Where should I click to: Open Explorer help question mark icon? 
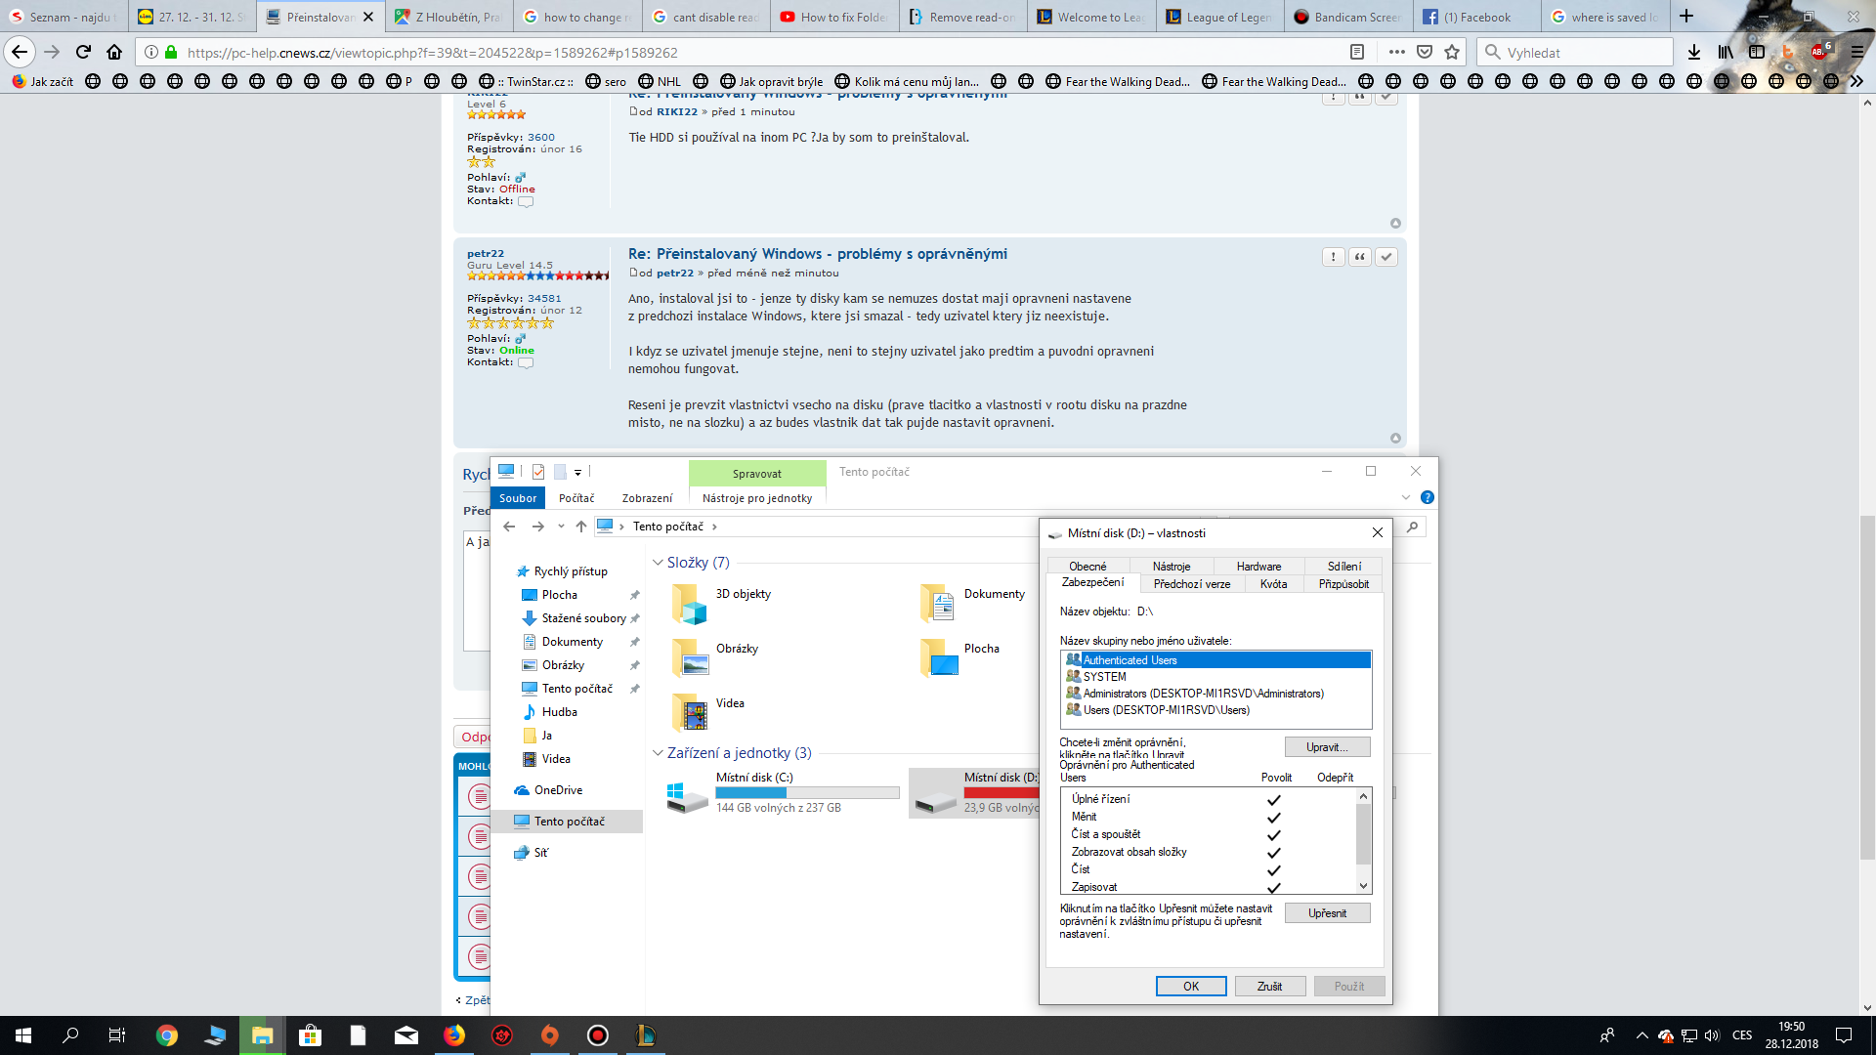1427,497
